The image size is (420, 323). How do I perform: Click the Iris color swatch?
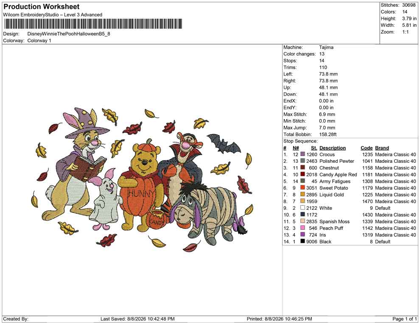302,234
